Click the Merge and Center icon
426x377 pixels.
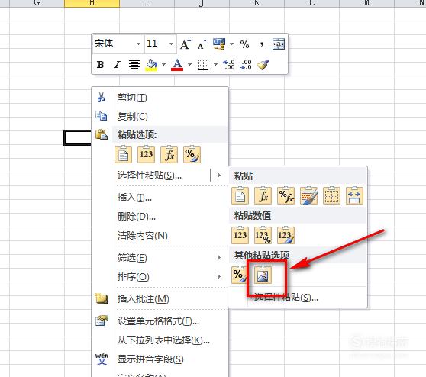pyautogui.click(x=279, y=44)
